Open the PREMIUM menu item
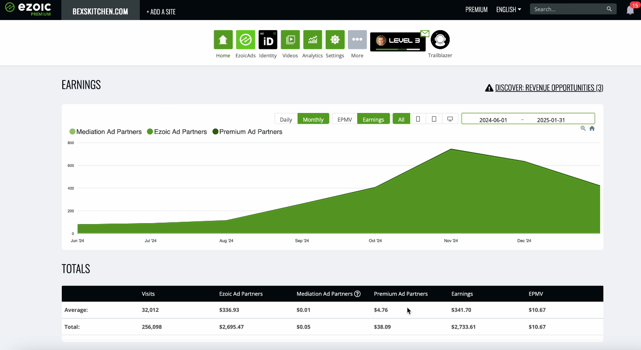641x350 pixels. [x=477, y=9]
